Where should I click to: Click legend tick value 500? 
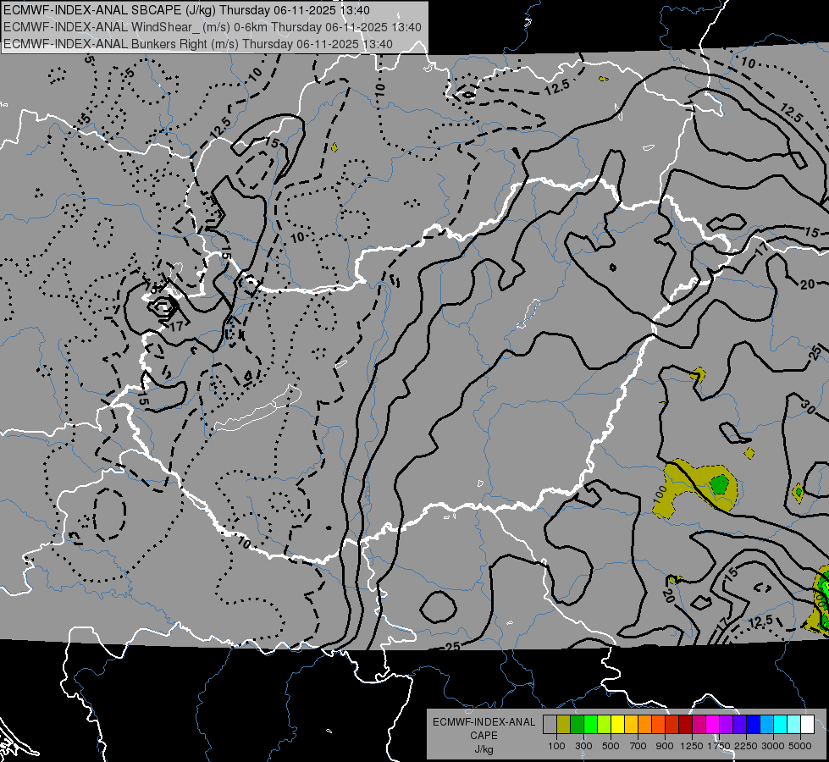coord(611,746)
